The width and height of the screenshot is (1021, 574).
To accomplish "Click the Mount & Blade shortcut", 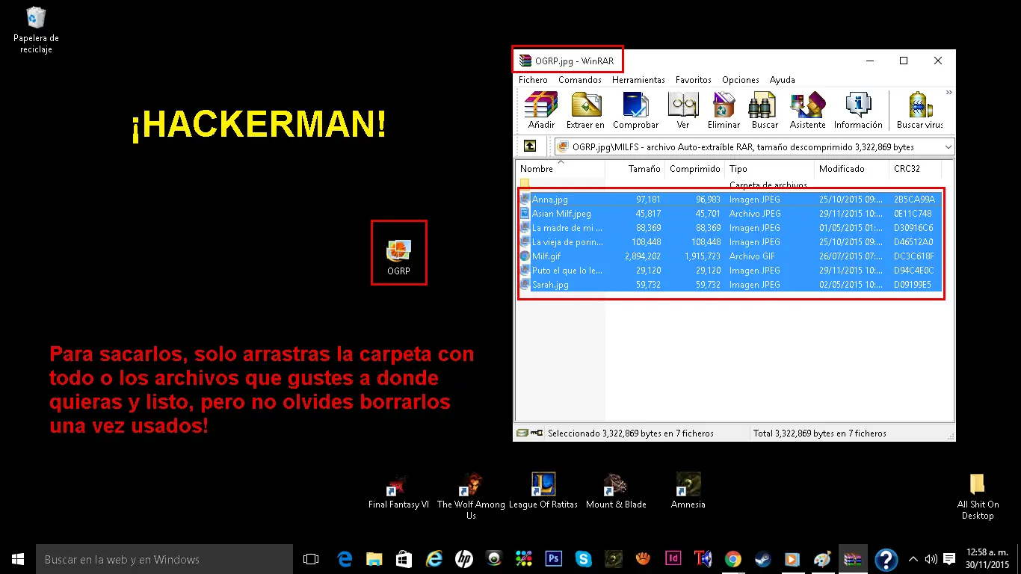I will pos(616,491).
